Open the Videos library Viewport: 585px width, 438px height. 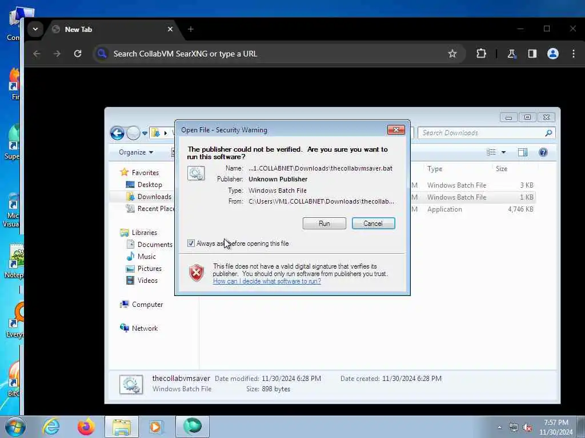[147, 280]
